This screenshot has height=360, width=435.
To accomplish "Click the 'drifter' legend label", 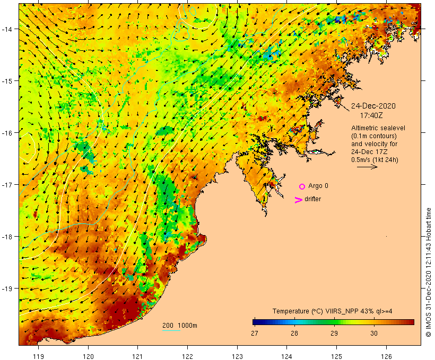I will click(312, 199).
